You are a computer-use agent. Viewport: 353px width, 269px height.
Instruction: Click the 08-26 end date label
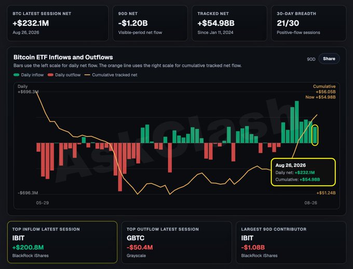[310, 203]
